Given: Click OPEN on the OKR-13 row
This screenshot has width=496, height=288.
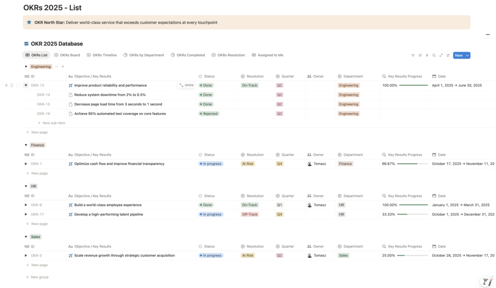Looking at the screenshot, I should 187,85.
